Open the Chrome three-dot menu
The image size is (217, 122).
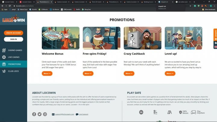pos(215,6)
